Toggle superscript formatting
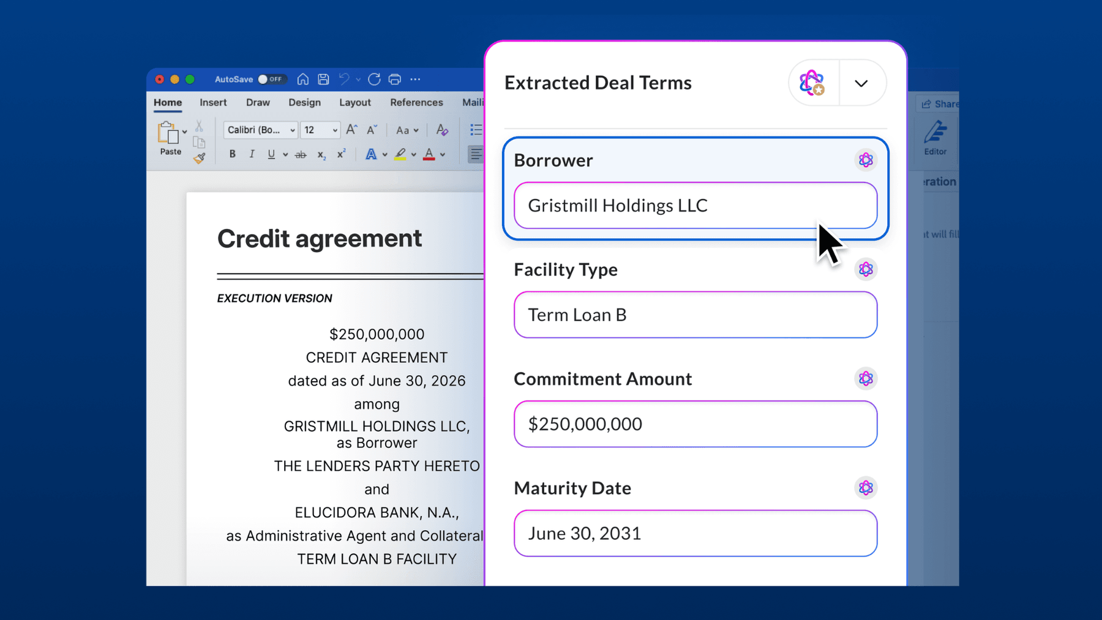1102x620 pixels. point(342,154)
